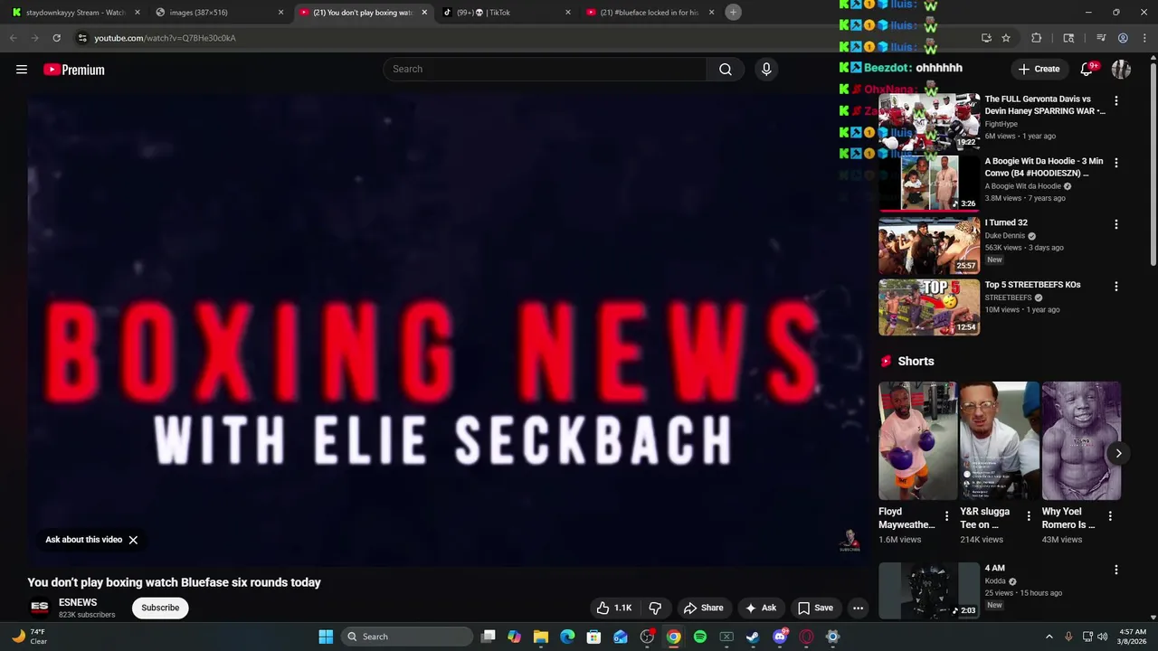Show next Shorts with arrow
Screen dimensions: 1158x651
point(1119,454)
